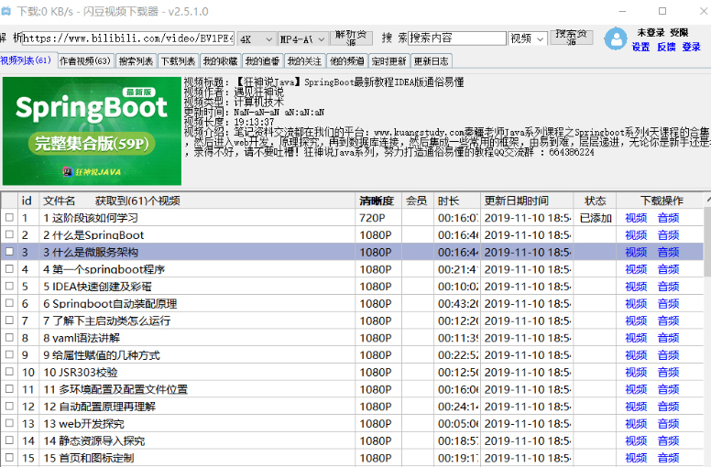Open the 4K quality dropdown
This screenshot has width=711, height=467.
[x=257, y=39]
